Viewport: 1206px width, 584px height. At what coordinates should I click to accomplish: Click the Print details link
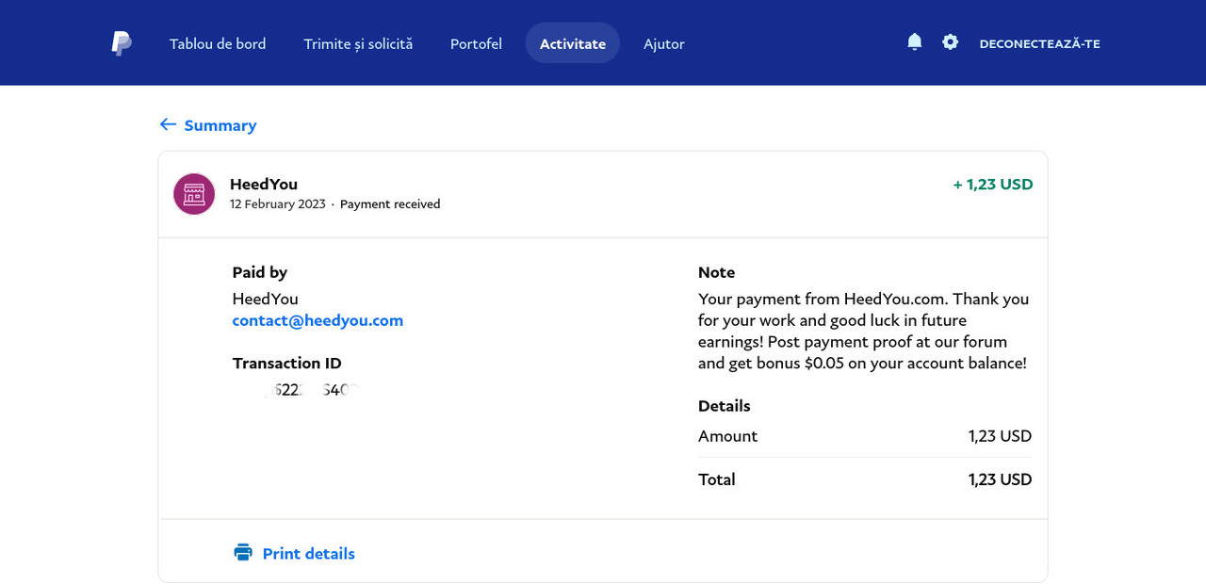309,554
